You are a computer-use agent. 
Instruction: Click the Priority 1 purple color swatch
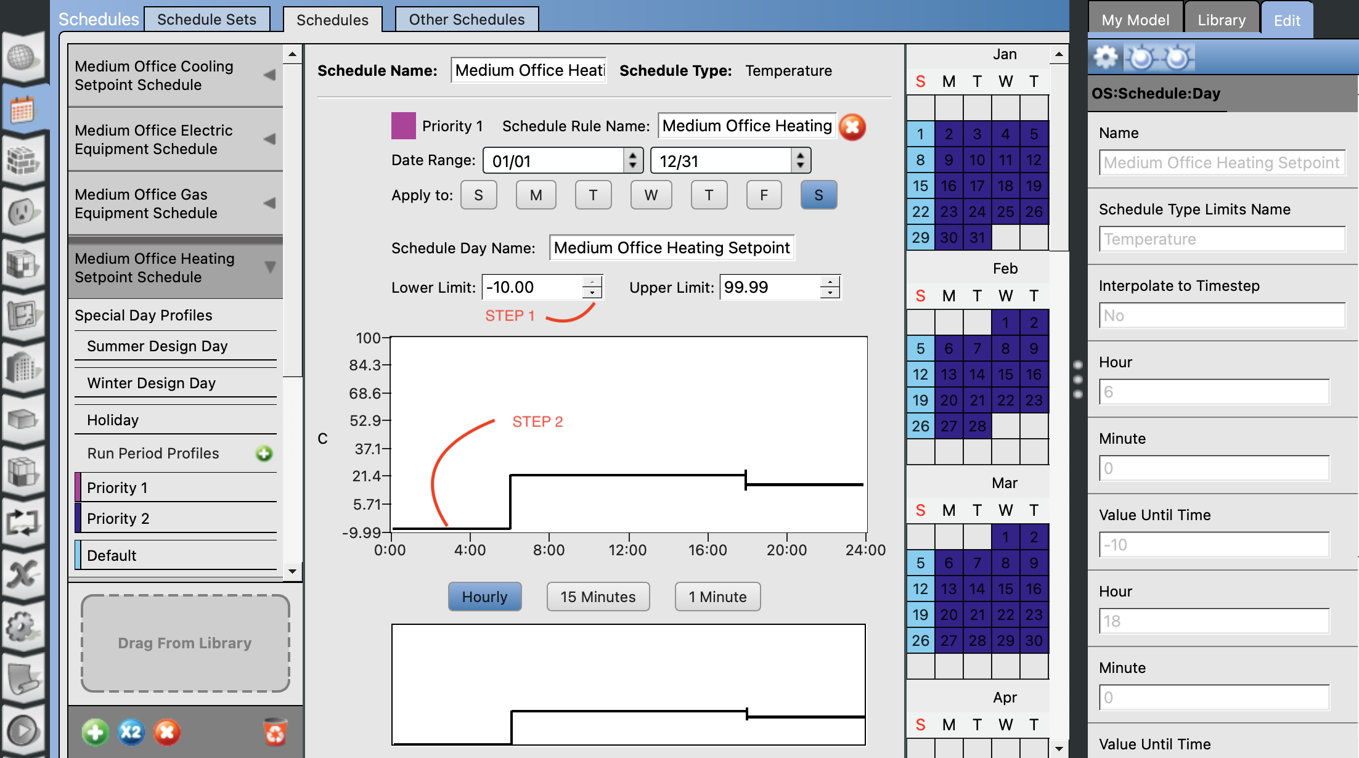[x=403, y=126]
